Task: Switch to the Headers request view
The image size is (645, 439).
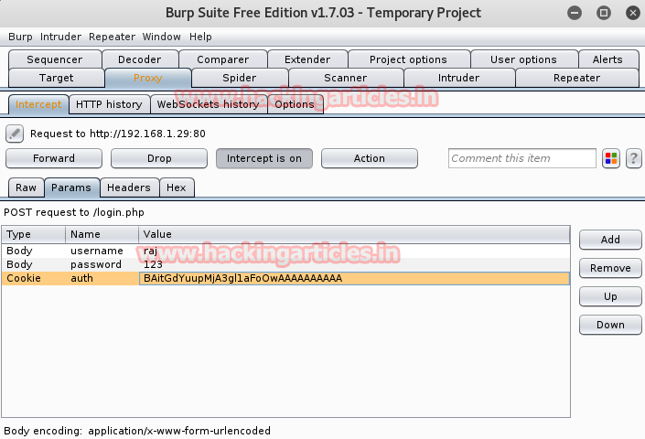Action: (x=129, y=187)
